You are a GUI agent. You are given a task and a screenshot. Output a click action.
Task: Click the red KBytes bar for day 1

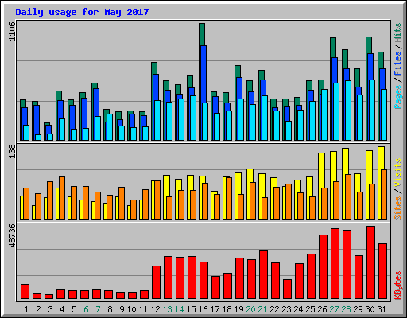point(25,292)
